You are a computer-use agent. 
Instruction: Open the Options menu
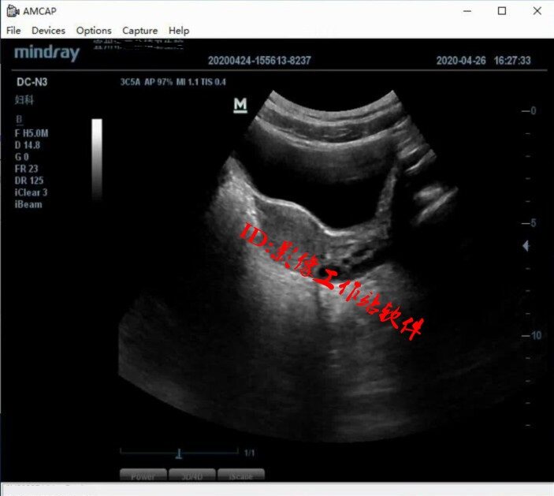94,31
